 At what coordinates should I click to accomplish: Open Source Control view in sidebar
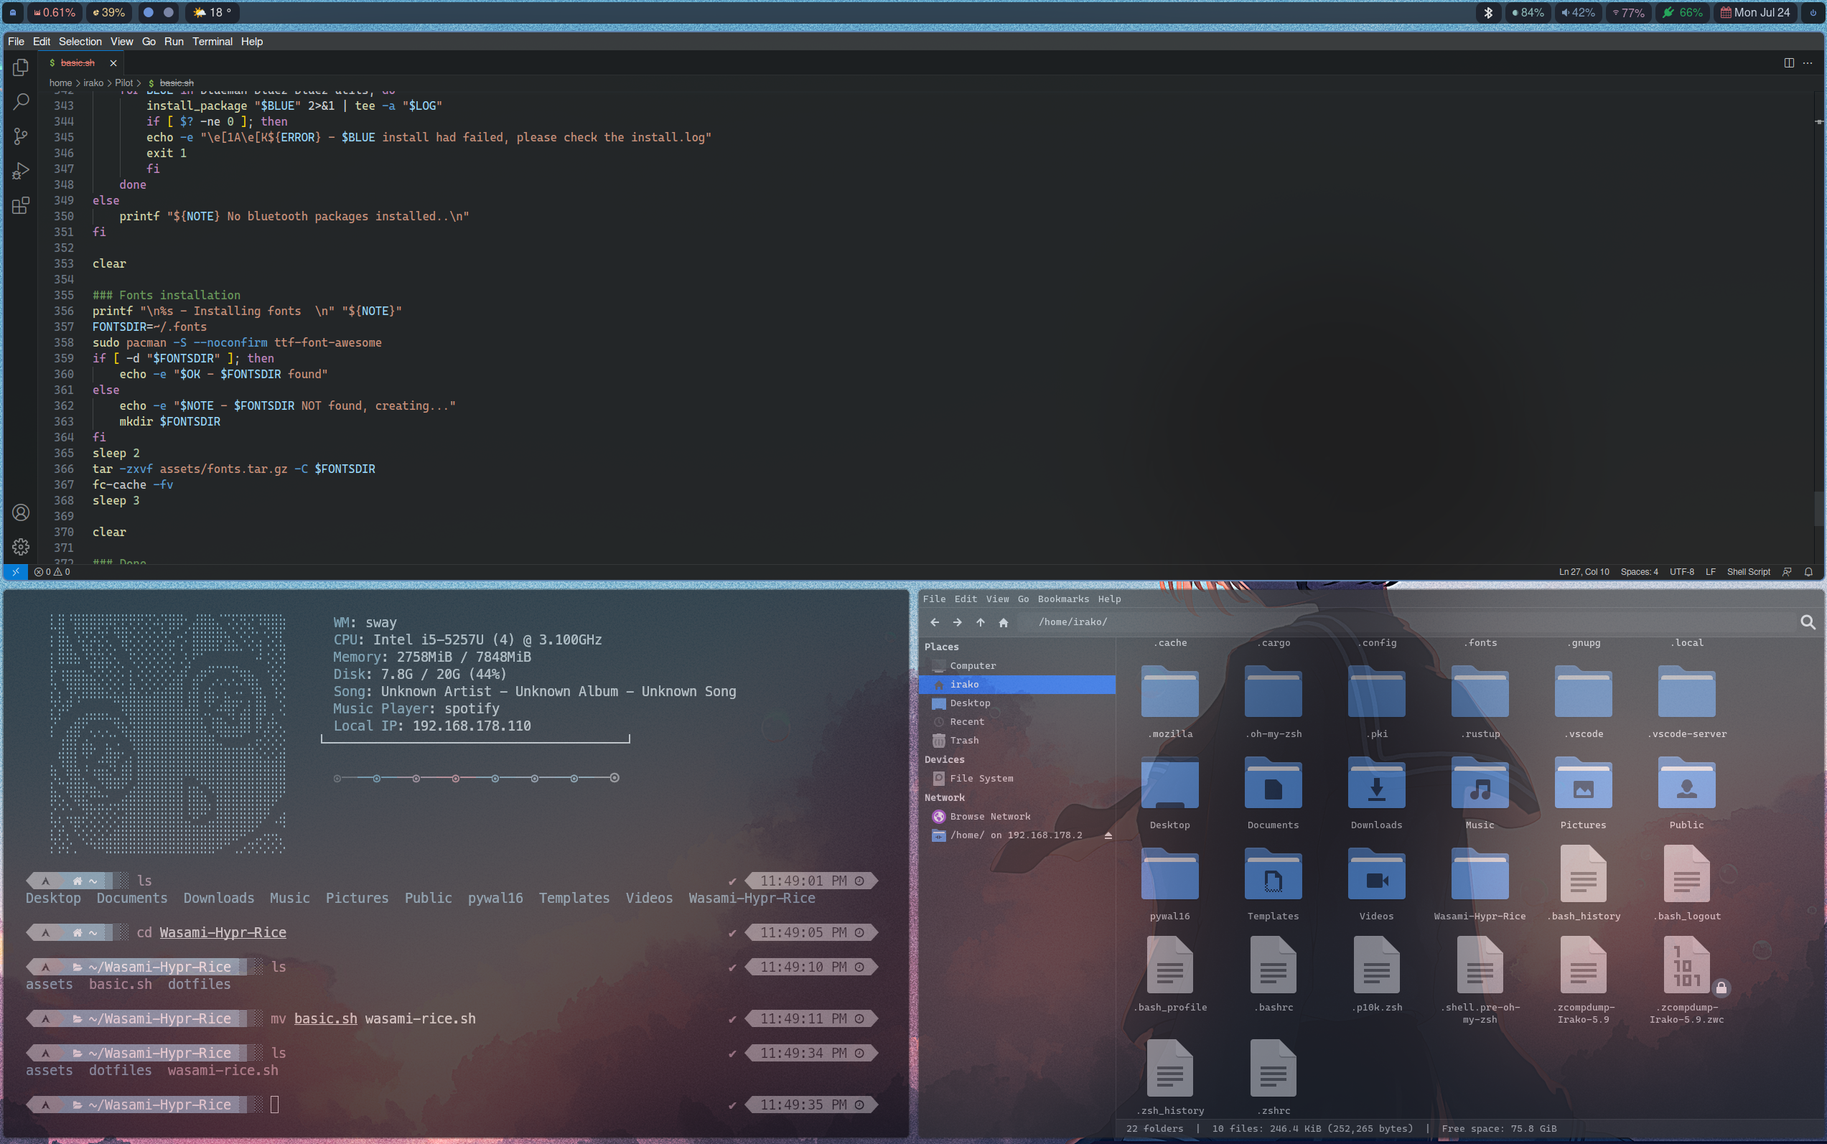point(20,136)
